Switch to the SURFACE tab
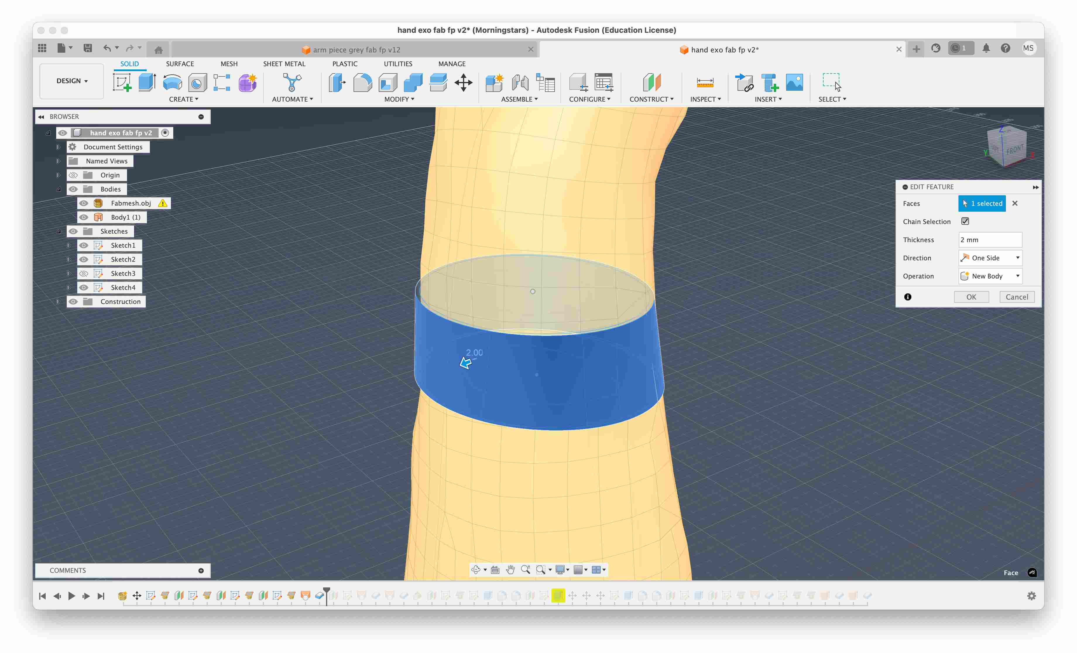The image size is (1077, 653). coord(180,64)
